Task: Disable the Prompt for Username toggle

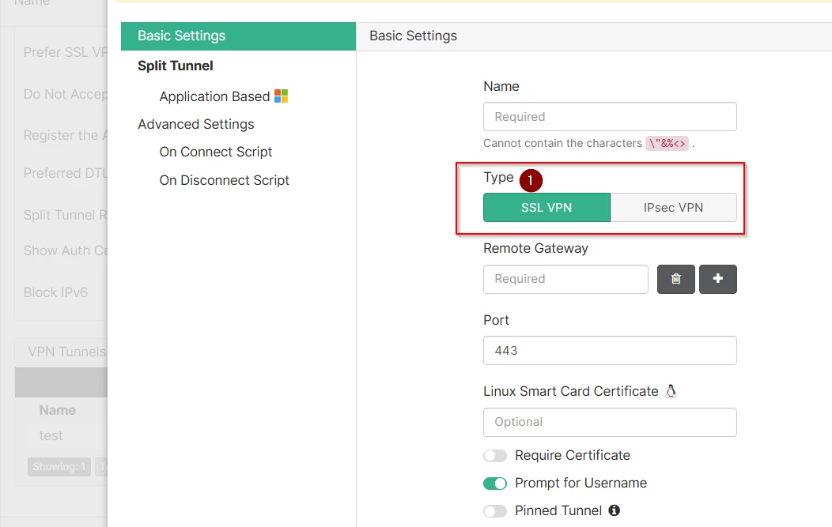Action: click(495, 483)
